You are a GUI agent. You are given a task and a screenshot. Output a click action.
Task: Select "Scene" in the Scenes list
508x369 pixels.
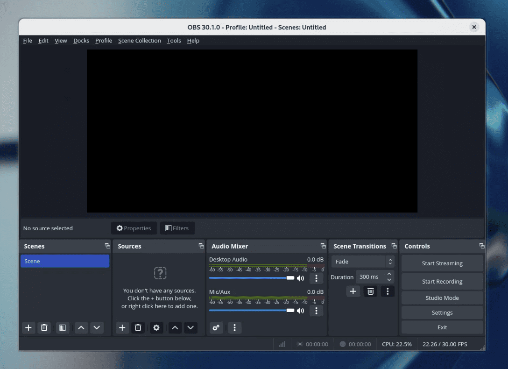(65, 261)
